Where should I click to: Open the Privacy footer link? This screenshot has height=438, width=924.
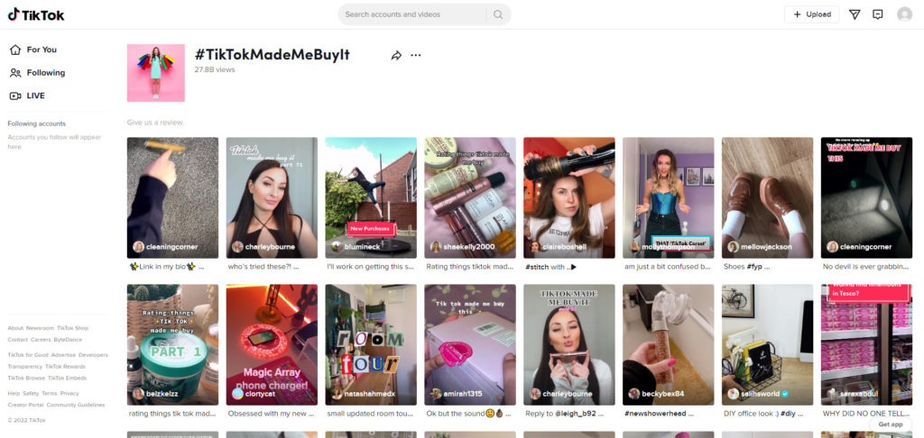(69, 393)
